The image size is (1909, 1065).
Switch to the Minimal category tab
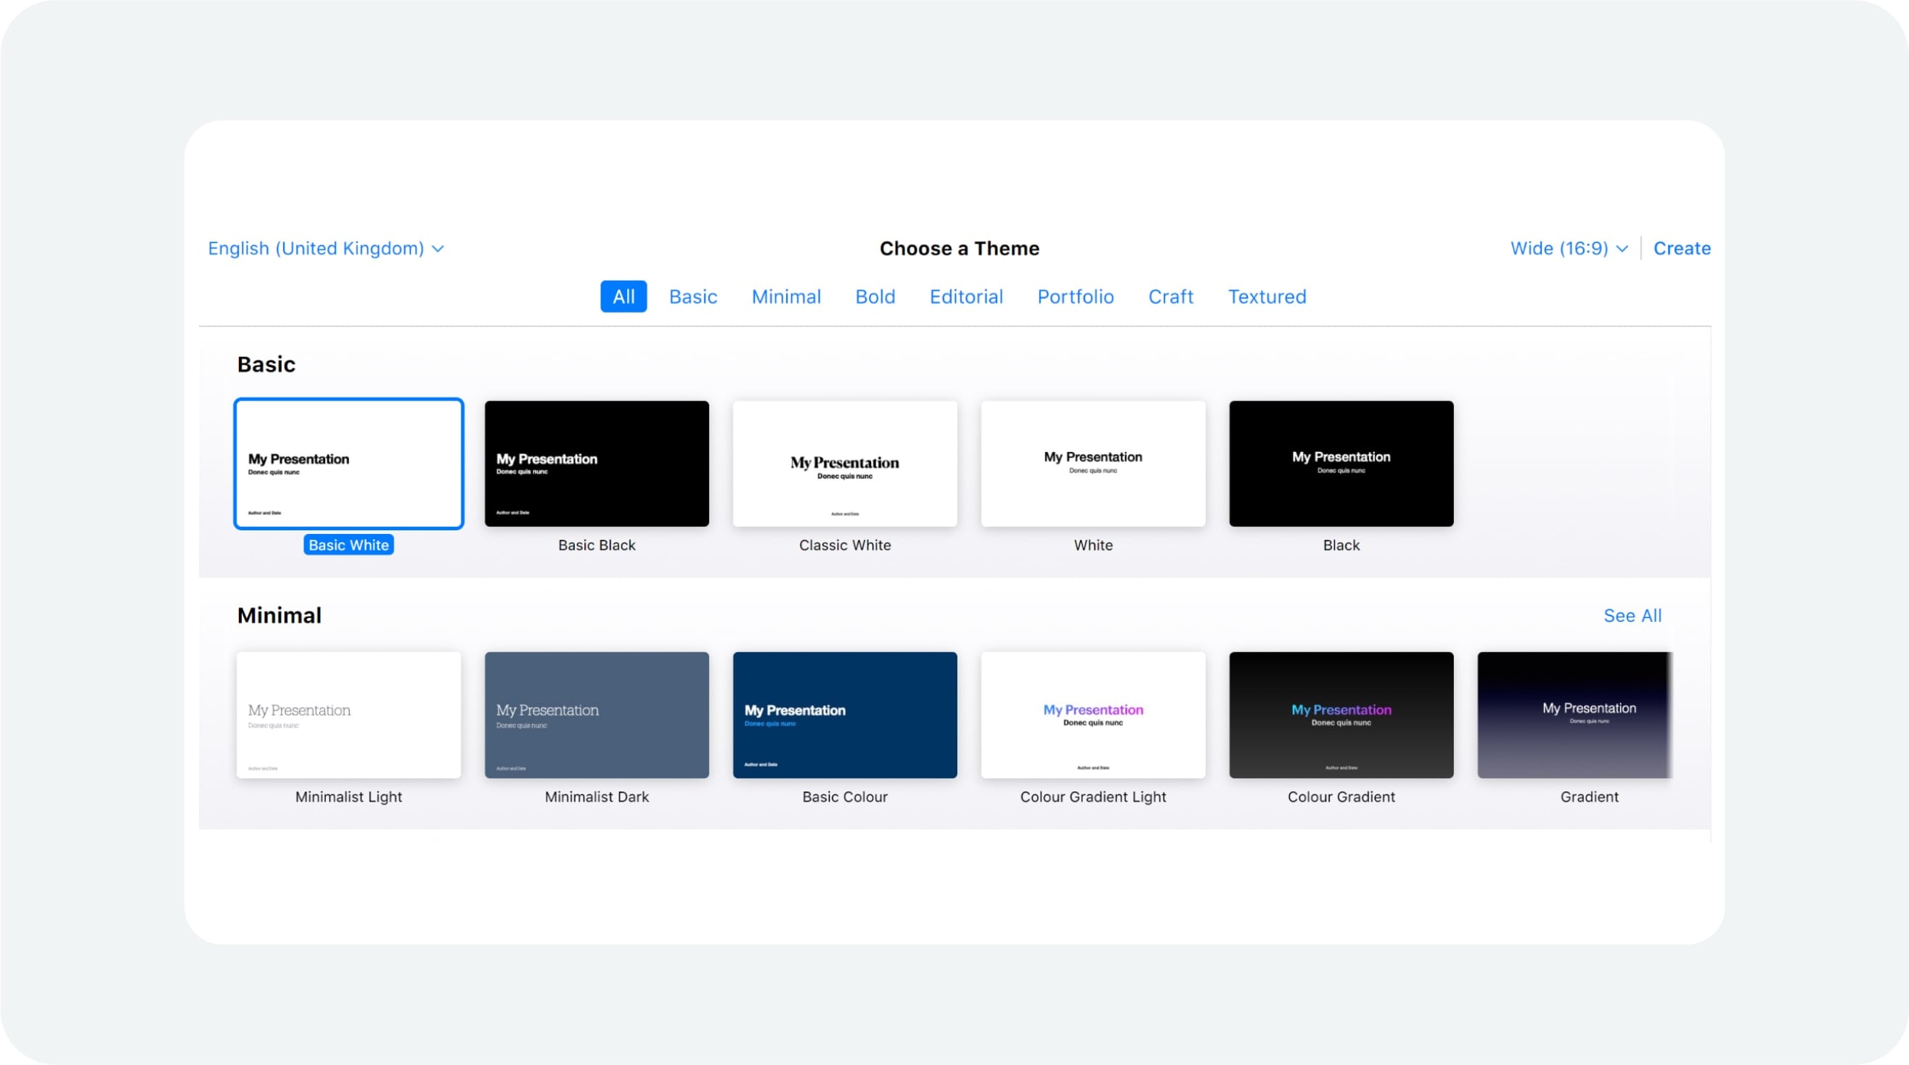(x=786, y=296)
